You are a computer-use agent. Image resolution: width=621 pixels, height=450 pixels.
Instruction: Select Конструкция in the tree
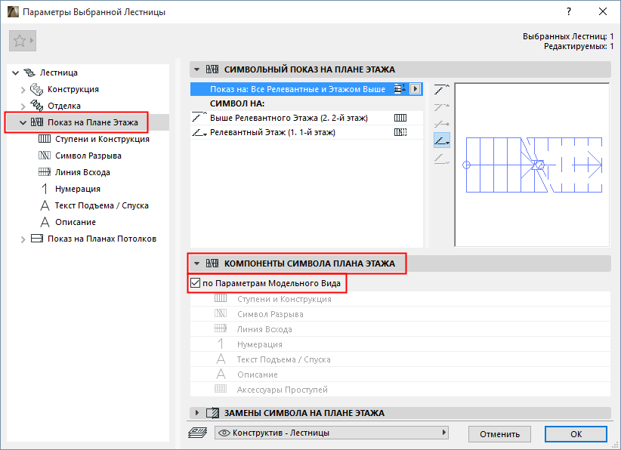point(73,89)
